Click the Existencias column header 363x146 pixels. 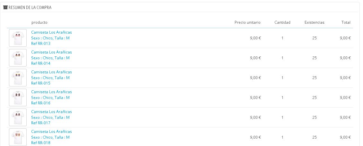coord(315,22)
